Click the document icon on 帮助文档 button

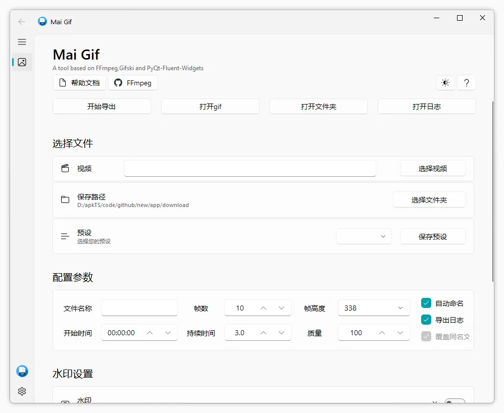click(x=63, y=83)
